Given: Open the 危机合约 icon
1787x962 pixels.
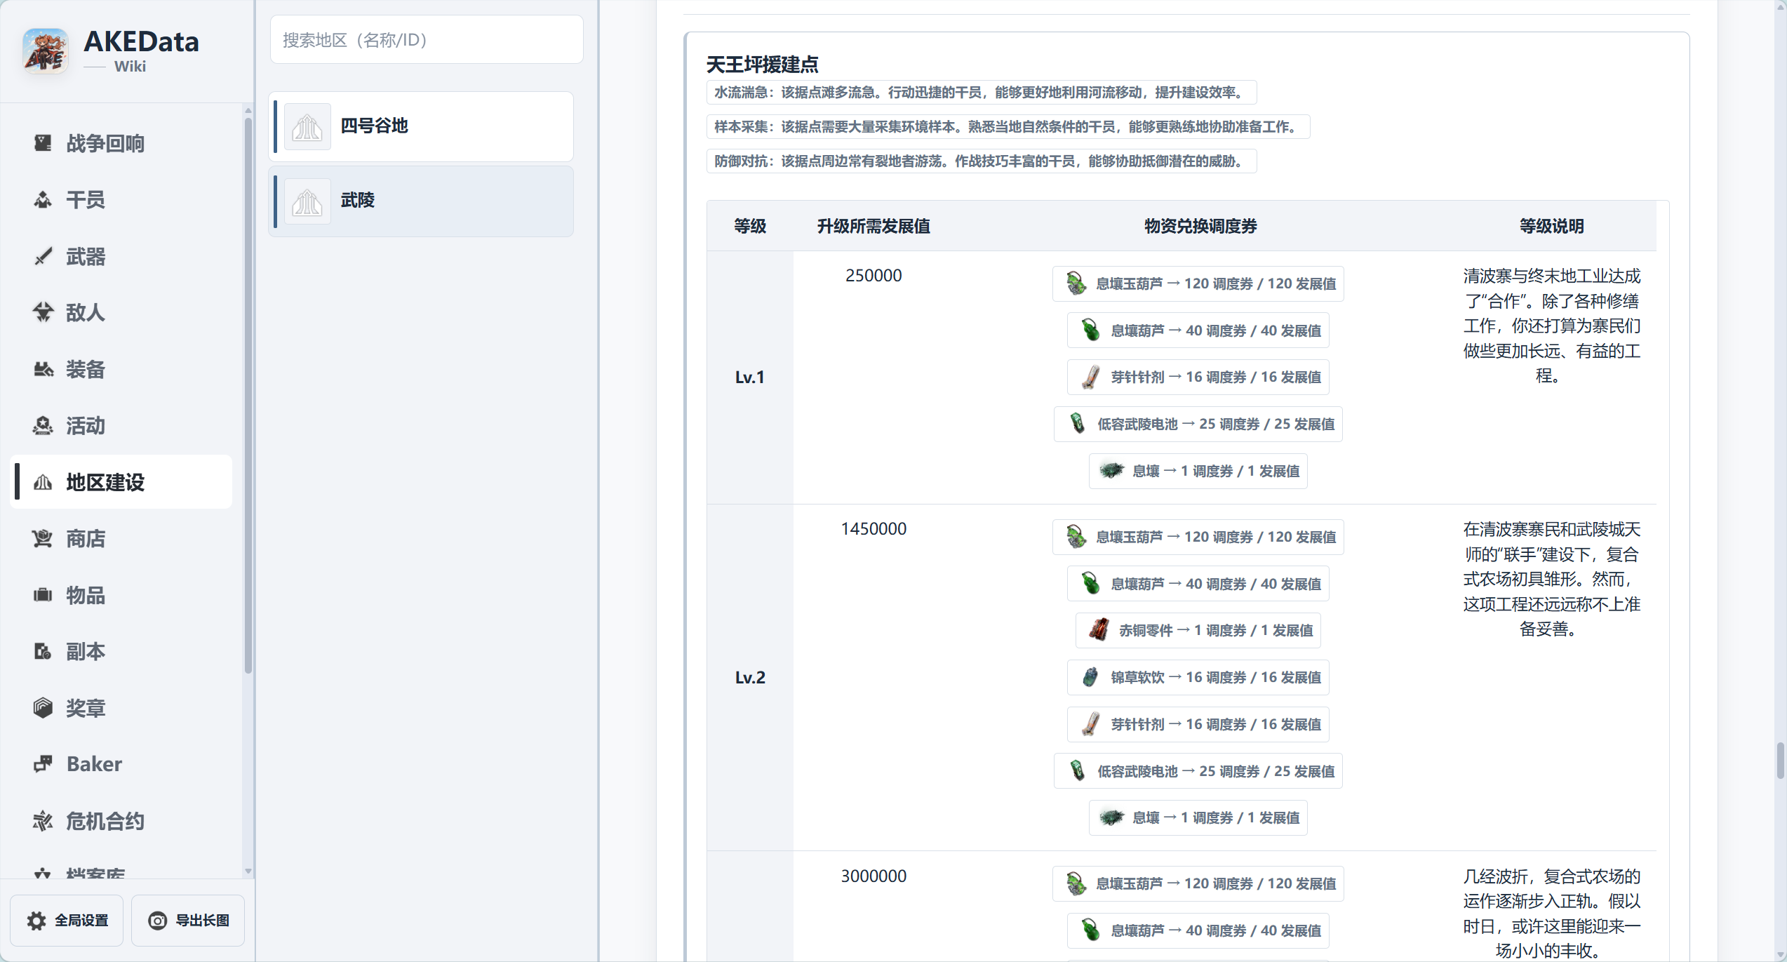Looking at the screenshot, I should 43,821.
